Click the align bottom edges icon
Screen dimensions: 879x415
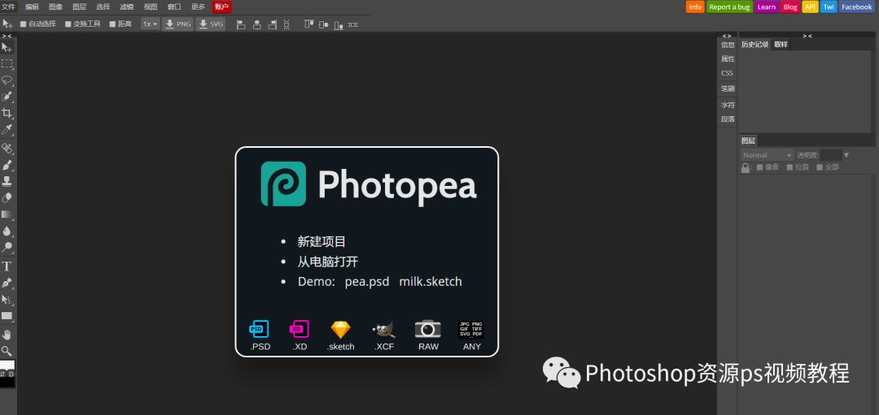[x=338, y=24]
